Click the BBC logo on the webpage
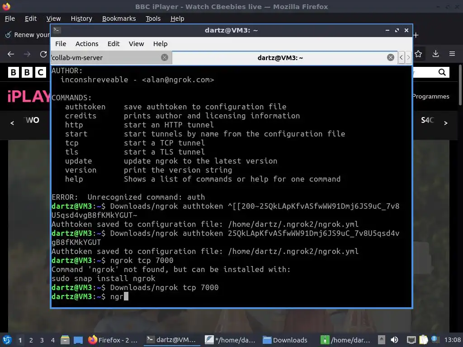Screen dimensions: 463x347 (x=27, y=72)
